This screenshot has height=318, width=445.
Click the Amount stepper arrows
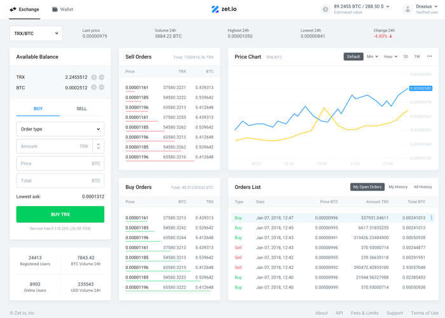pos(98,146)
